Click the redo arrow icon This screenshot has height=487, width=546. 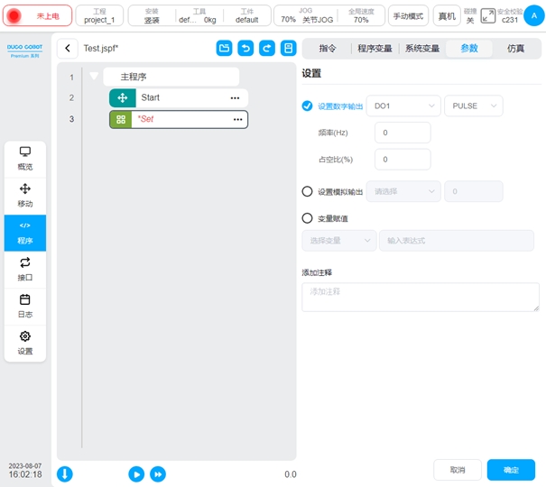pyautogui.click(x=267, y=49)
